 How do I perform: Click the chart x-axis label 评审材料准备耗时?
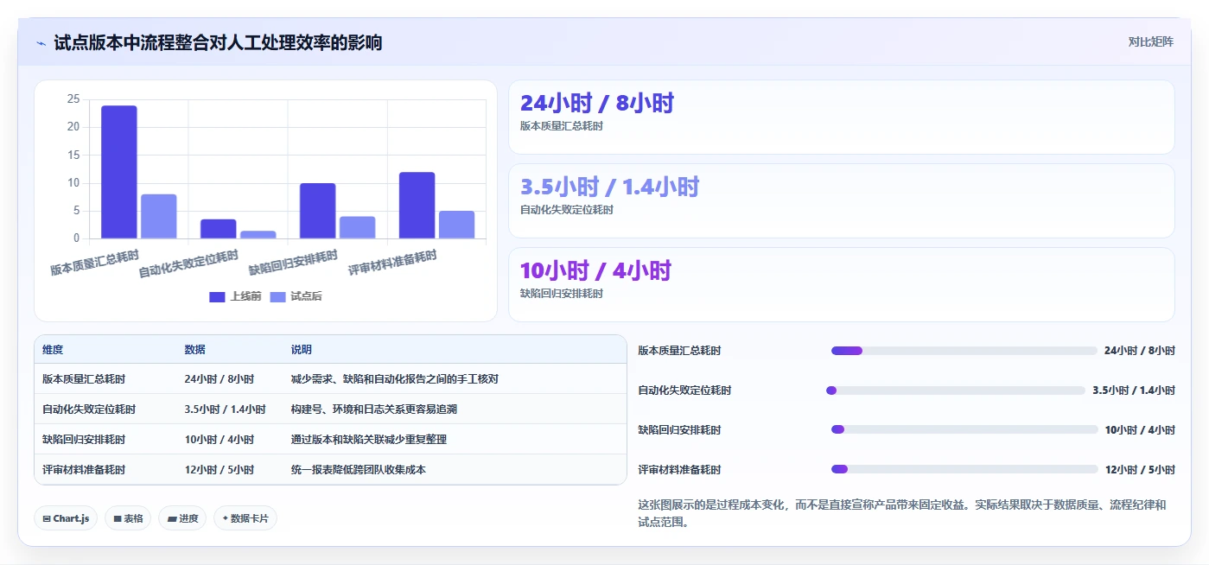393,263
